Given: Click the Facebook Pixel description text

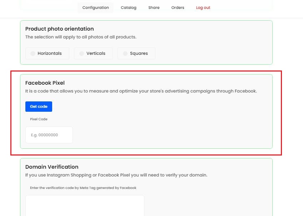Looking at the screenshot, I should [141, 91].
